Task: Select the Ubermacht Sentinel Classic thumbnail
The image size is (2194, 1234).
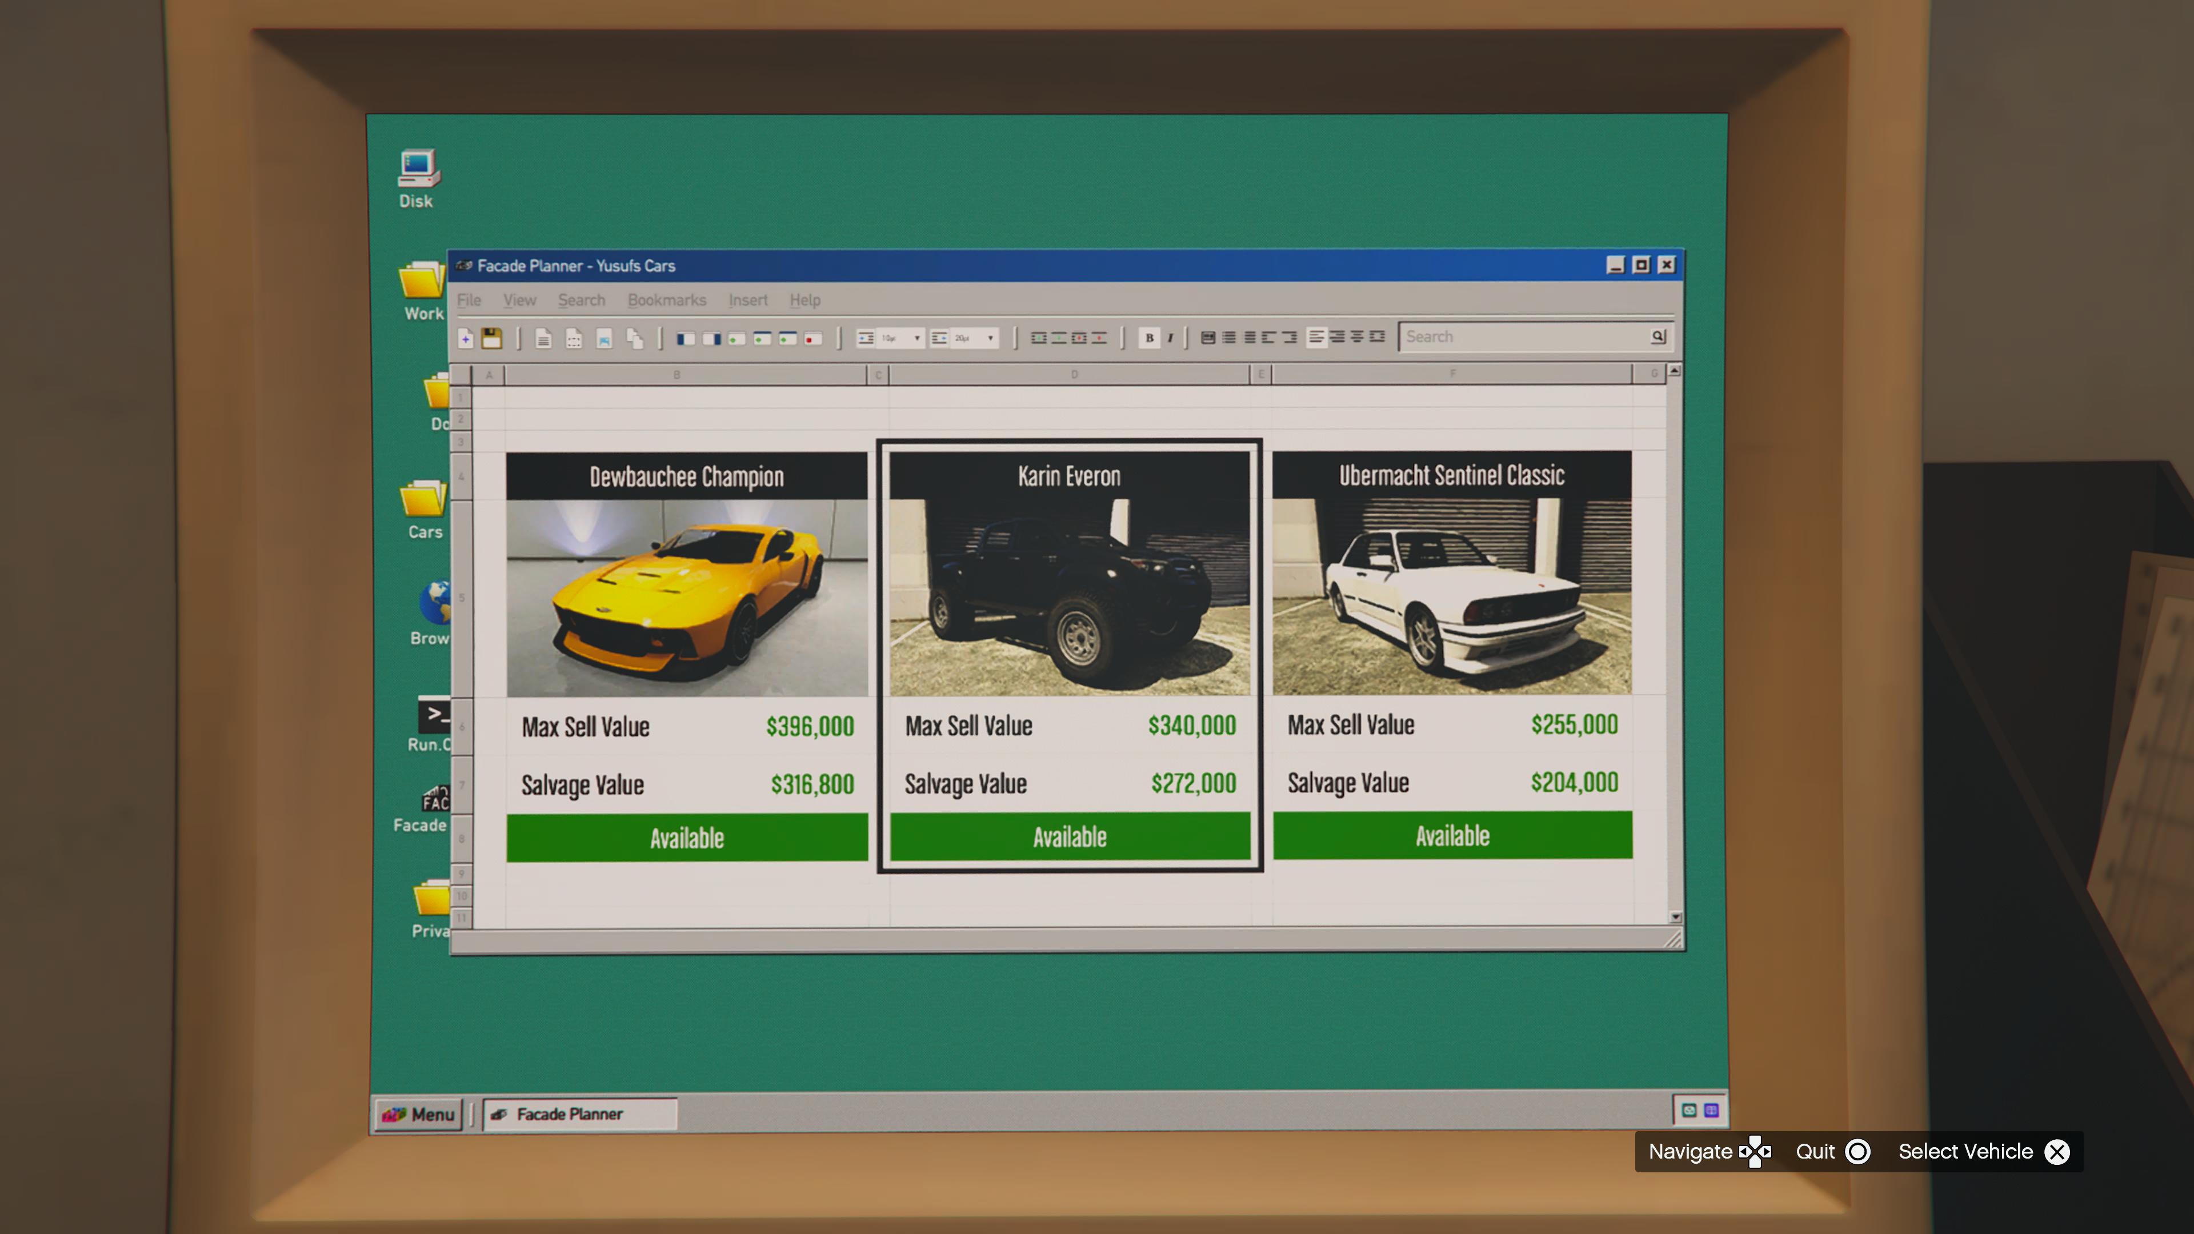Action: pyautogui.click(x=1451, y=596)
